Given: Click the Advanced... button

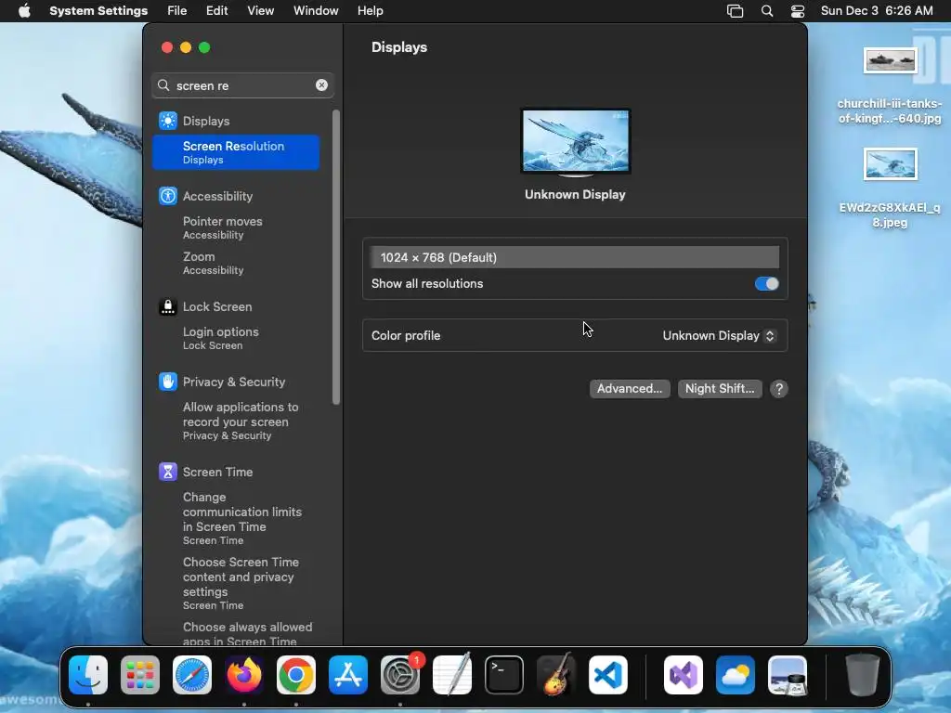Looking at the screenshot, I should (630, 389).
